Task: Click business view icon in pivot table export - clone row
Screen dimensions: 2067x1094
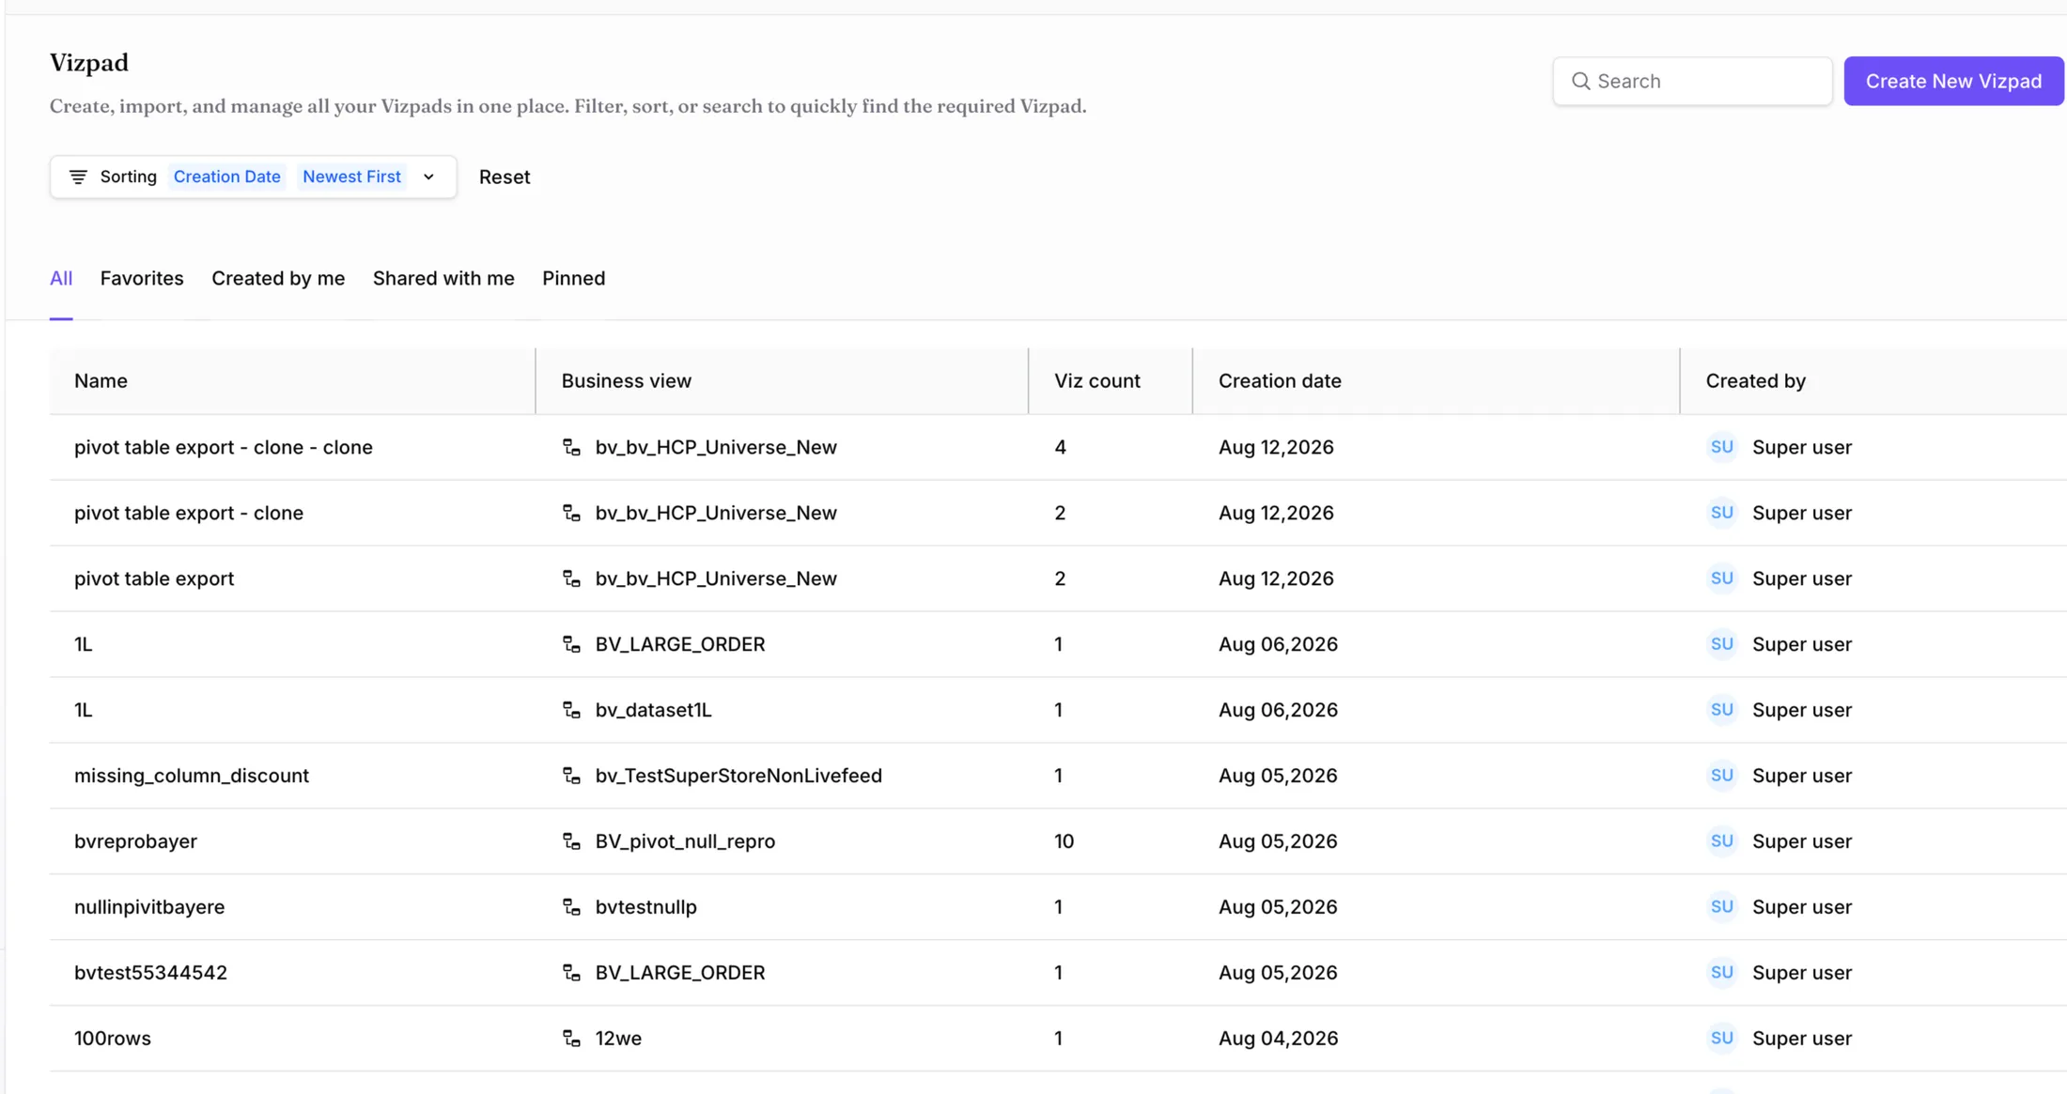Action: click(x=571, y=513)
